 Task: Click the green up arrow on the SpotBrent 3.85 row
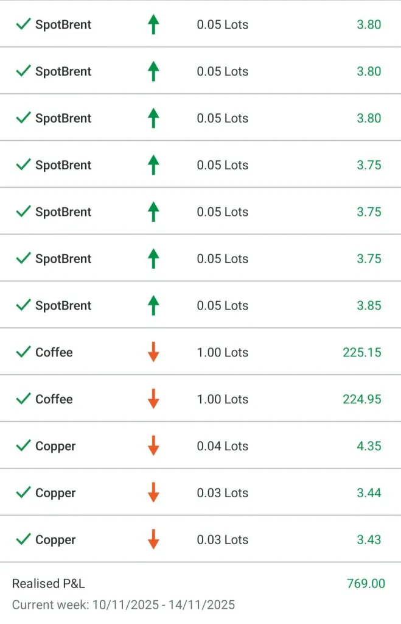pos(153,305)
